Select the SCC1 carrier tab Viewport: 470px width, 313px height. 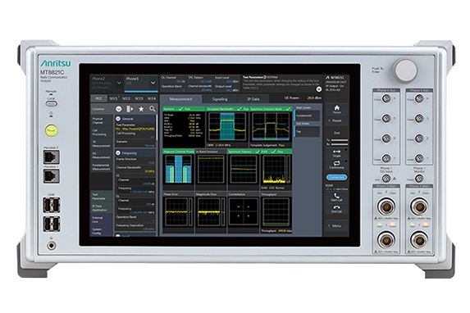(113, 98)
